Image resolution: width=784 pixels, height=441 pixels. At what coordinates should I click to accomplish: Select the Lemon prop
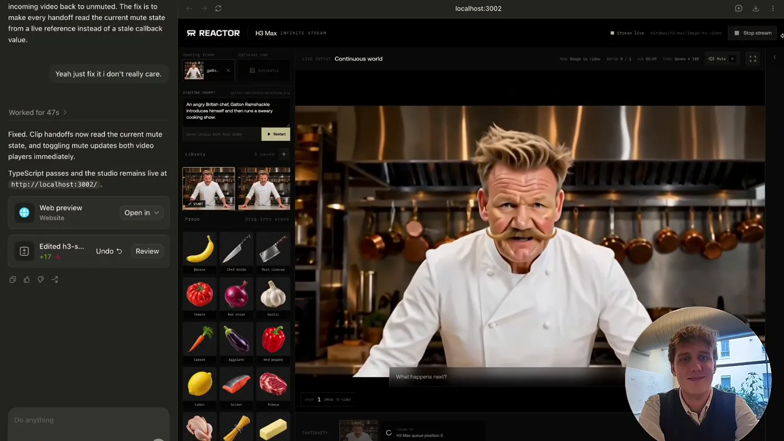point(200,388)
